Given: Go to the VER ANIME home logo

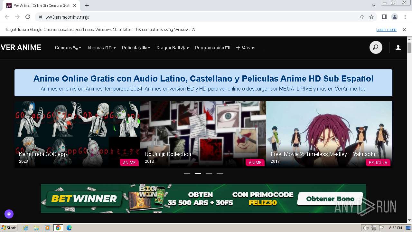Looking at the screenshot, I should [21, 47].
